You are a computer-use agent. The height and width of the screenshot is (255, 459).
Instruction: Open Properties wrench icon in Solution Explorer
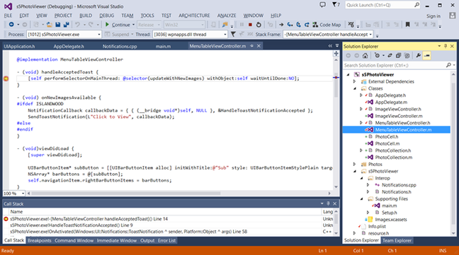(419, 55)
